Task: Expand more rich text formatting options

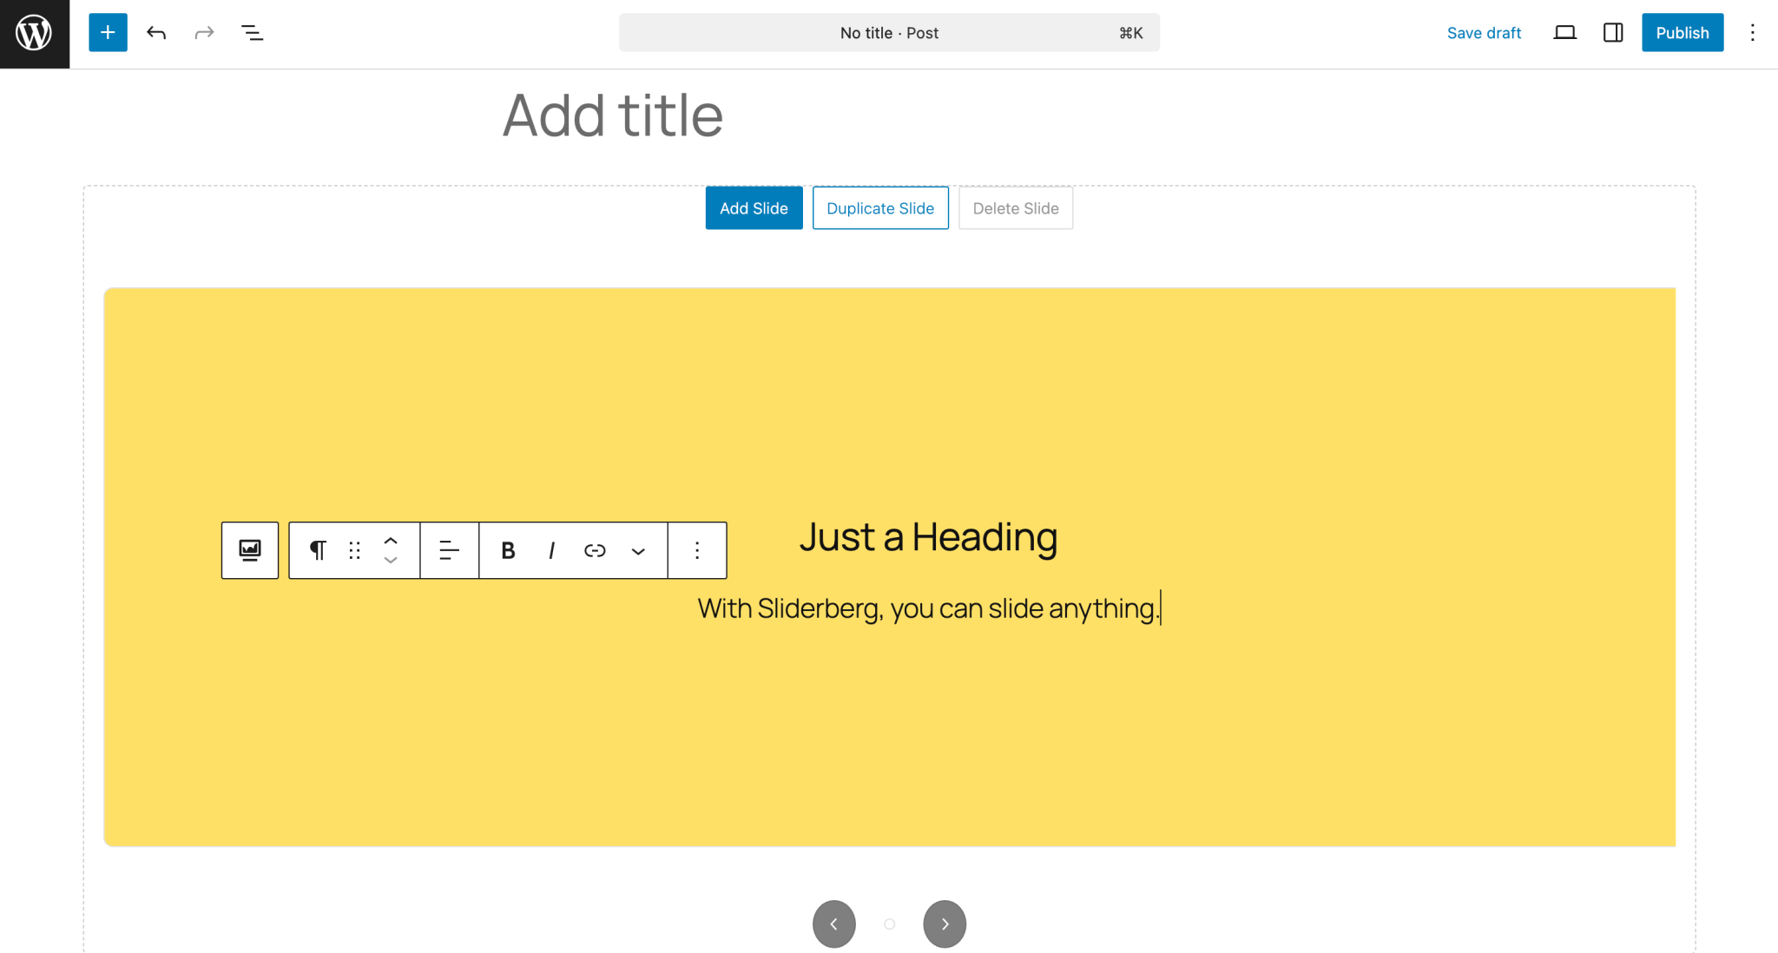Action: pos(639,549)
